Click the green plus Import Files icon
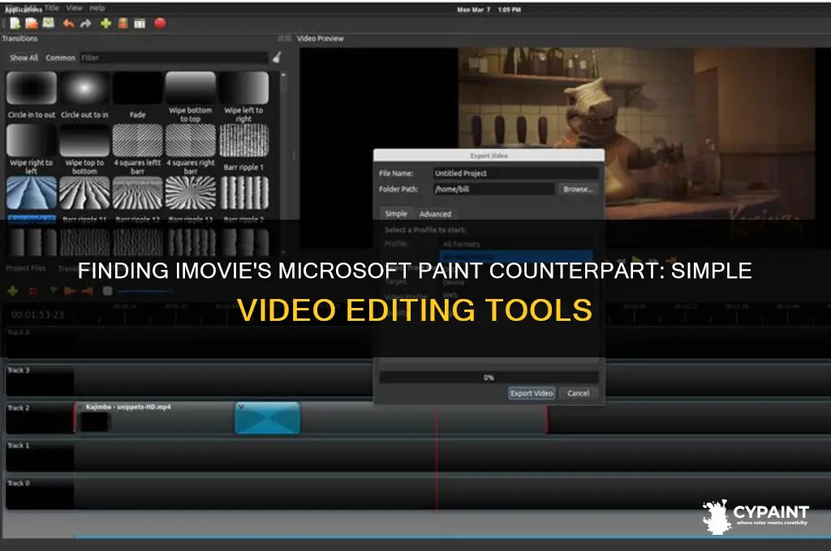 105,23
